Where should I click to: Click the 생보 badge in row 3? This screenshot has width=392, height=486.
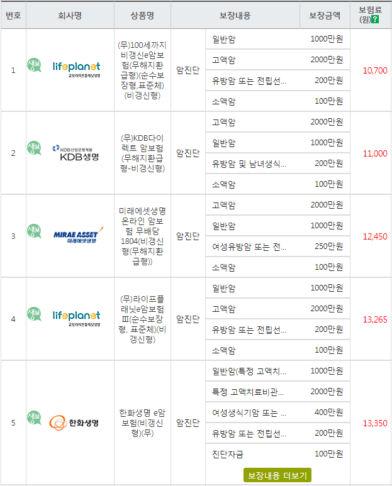point(34,231)
